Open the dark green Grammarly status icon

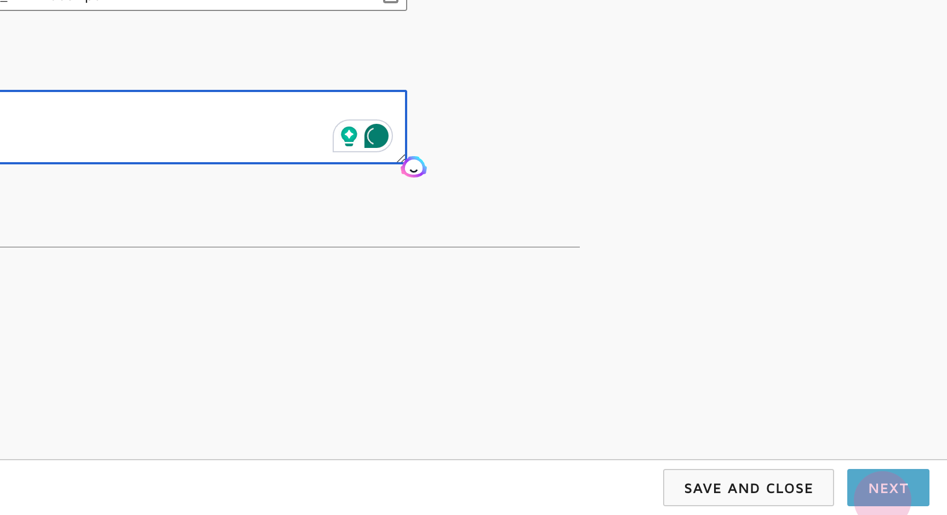click(376, 136)
